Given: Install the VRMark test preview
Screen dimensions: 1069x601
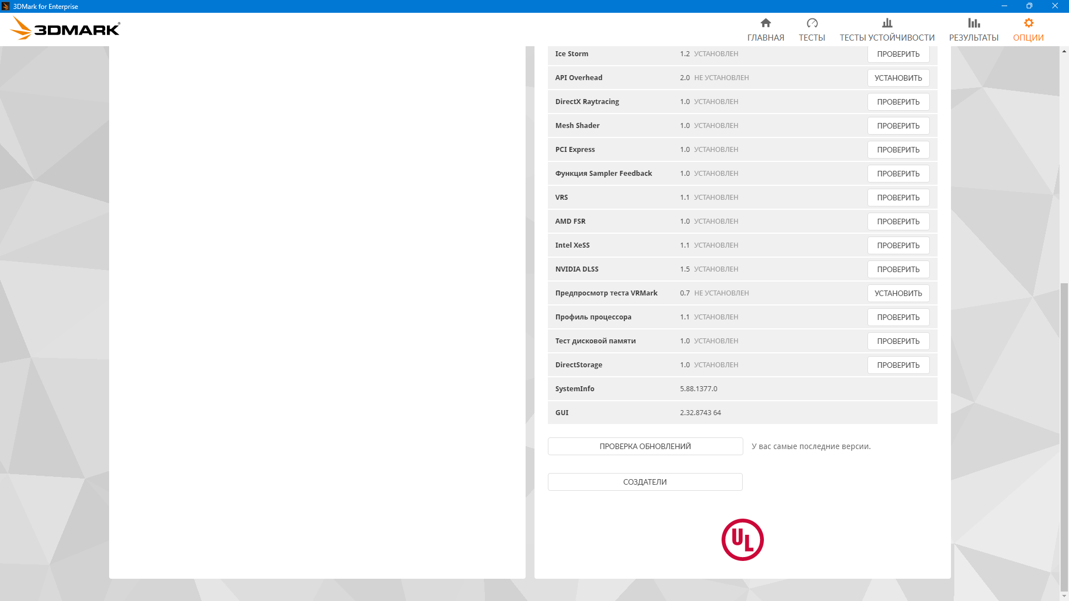Looking at the screenshot, I should (898, 293).
